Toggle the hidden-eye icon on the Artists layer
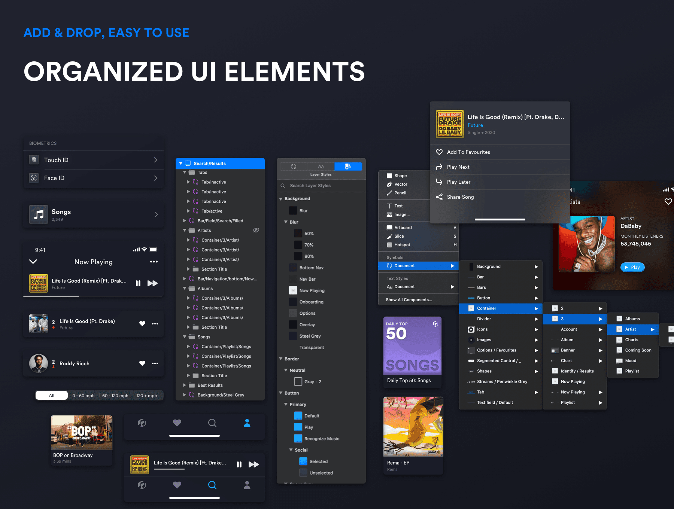 tap(256, 230)
